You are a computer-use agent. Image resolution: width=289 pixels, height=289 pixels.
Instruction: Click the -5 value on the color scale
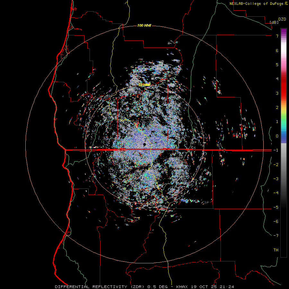tap(276, 207)
